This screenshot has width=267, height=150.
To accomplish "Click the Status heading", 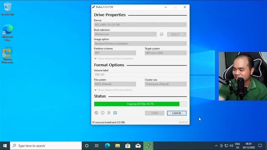I will (x=100, y=96).
